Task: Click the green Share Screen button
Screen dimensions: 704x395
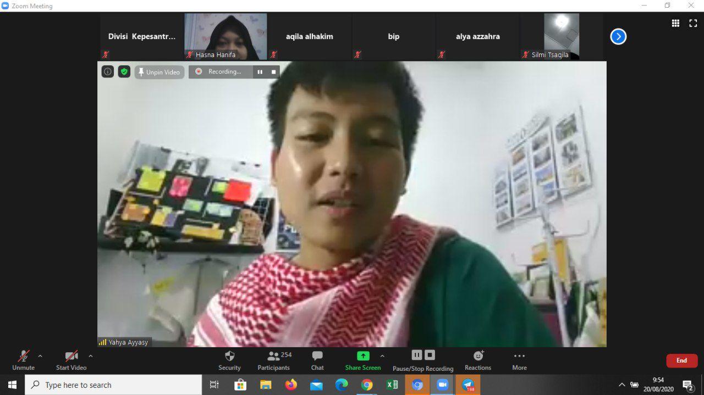Action: (363, 360)
